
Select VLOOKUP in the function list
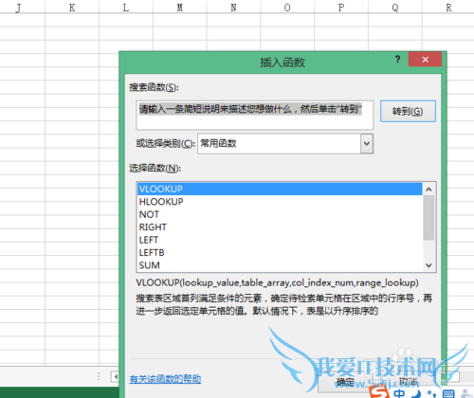point(280,189)
